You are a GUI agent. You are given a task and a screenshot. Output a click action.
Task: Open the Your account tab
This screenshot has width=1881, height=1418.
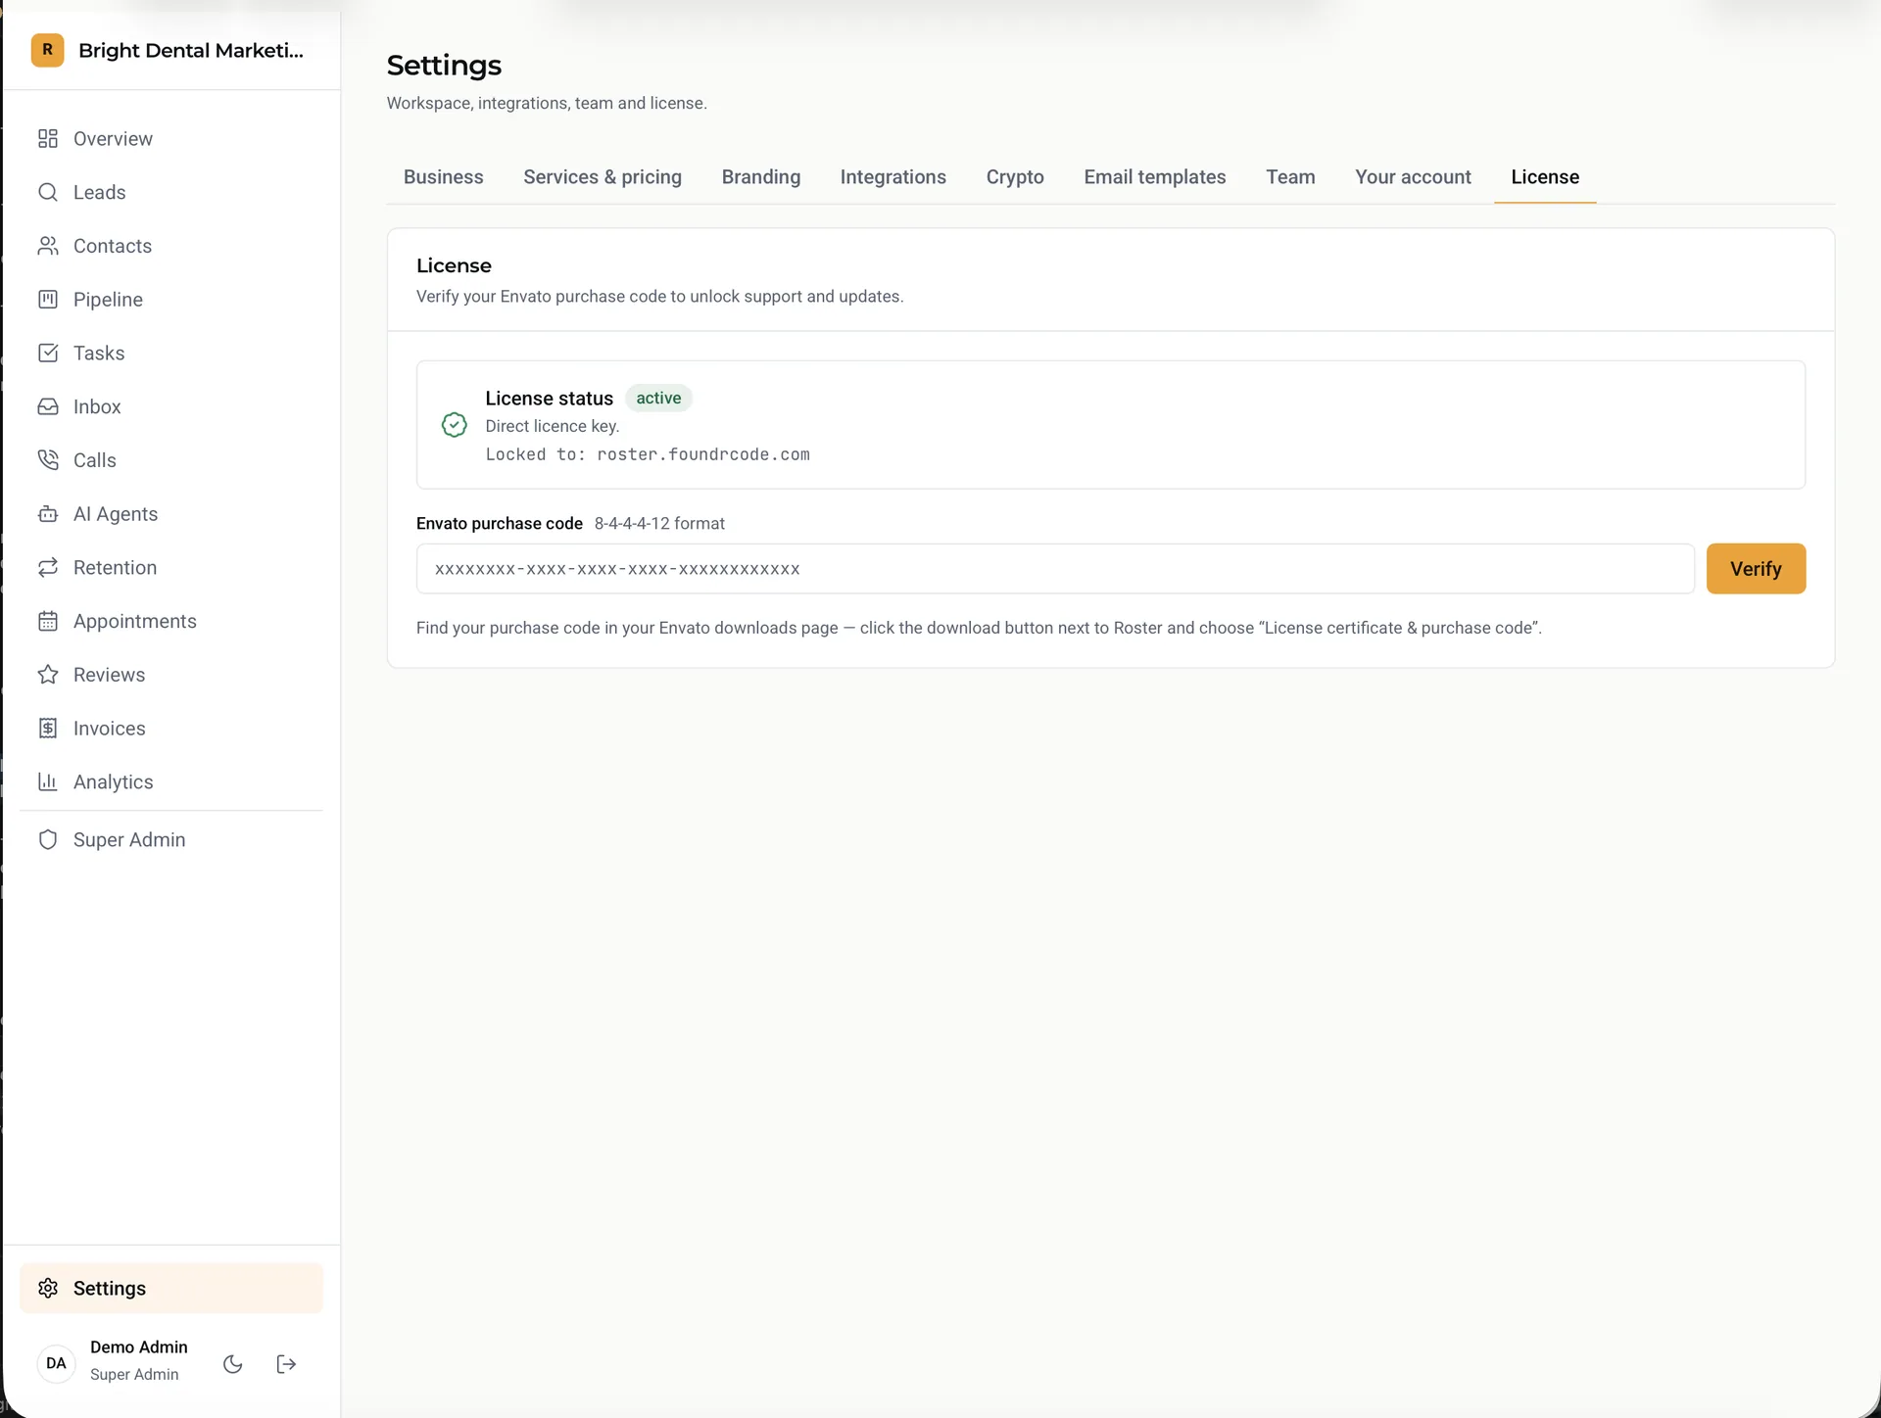(x=1412, y=177)
